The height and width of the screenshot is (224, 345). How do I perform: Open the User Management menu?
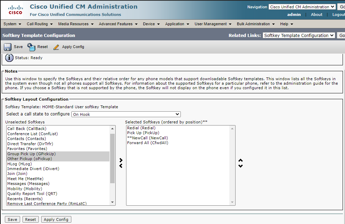(x=213, y=24)
